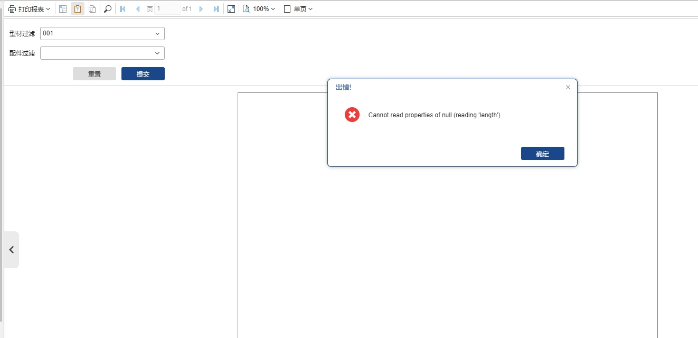Viewport: 698px width, 338px height.
Task: Click the 'of 1' page count text
Action: 187,9
